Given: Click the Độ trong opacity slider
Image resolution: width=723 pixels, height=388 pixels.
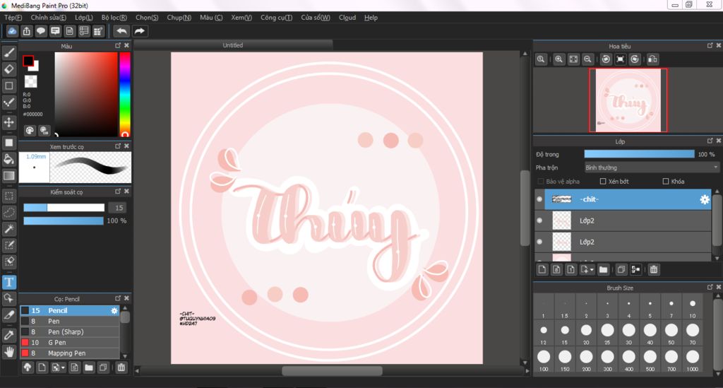Looking at the screenshot, I should [639, 154].
